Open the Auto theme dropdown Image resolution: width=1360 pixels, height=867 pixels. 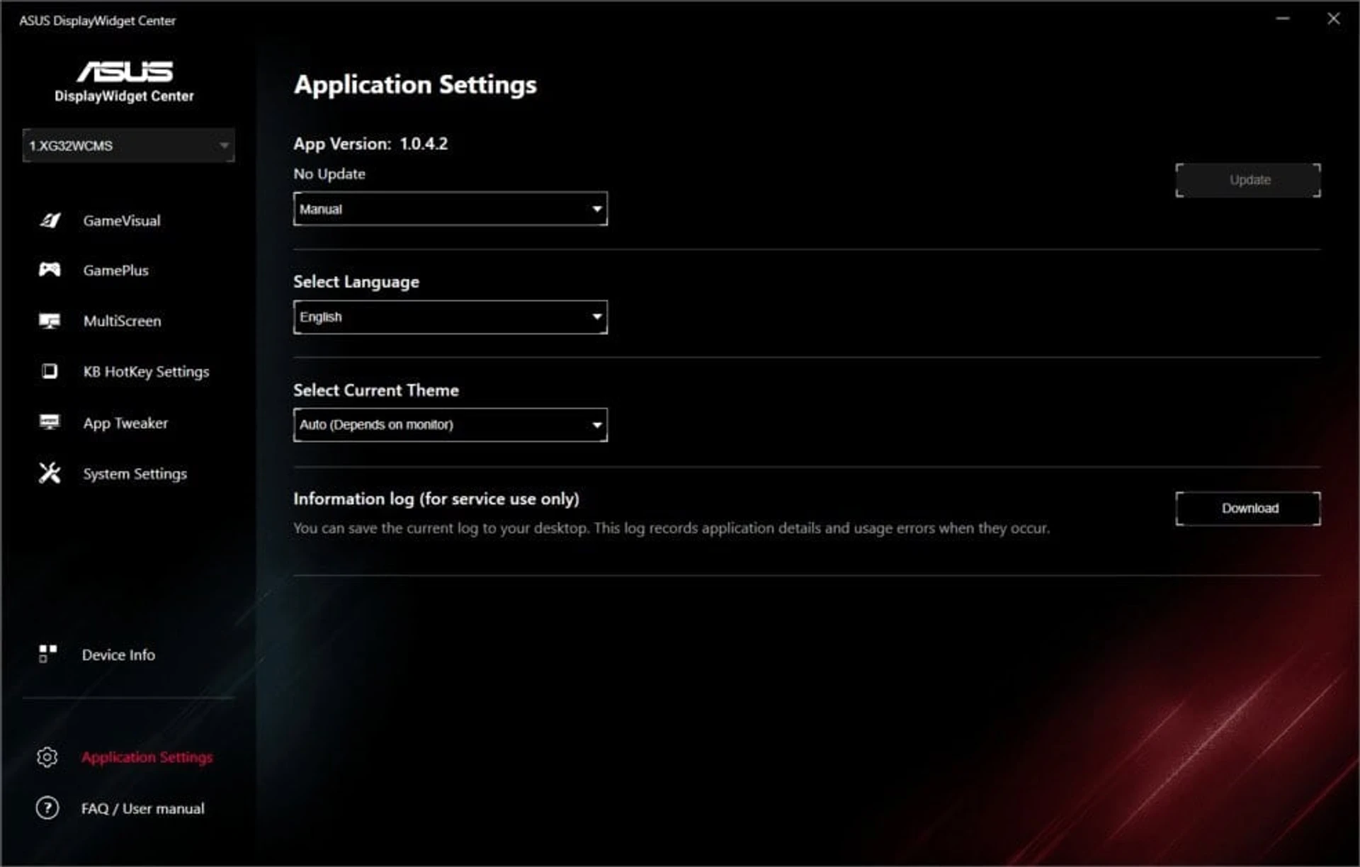[x=450, y=424]
